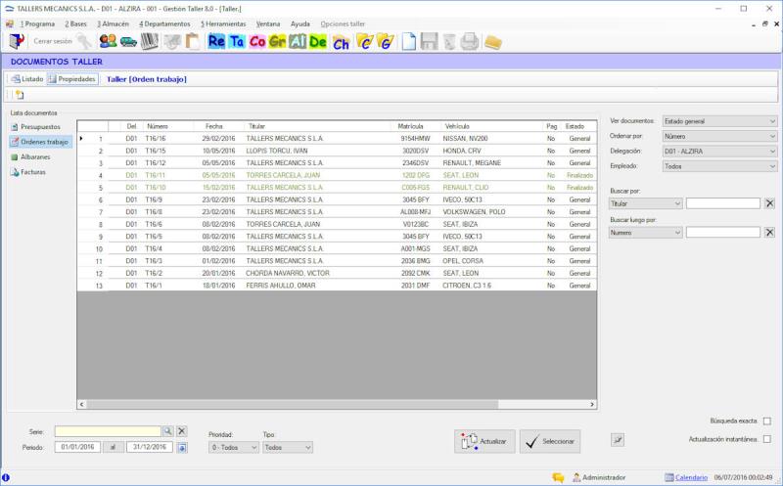Open the Herramientas menu
The image size is (783, 486).
coord(223,23)
